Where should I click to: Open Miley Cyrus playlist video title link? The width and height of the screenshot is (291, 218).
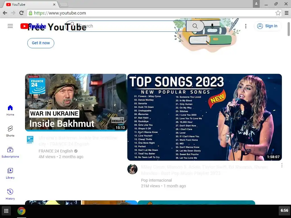click(x=204, y=170)
